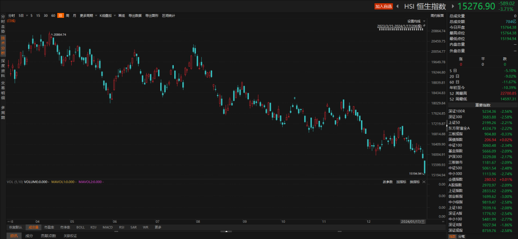Open the 资讯 bottom tab
The width and height of the screenshot is (518, 239).
[x=13, y=236]
